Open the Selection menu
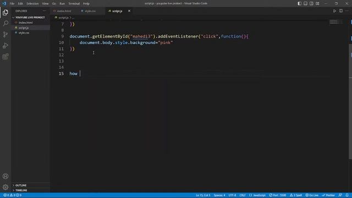The image size is (352, 198). tap(32, 4)
